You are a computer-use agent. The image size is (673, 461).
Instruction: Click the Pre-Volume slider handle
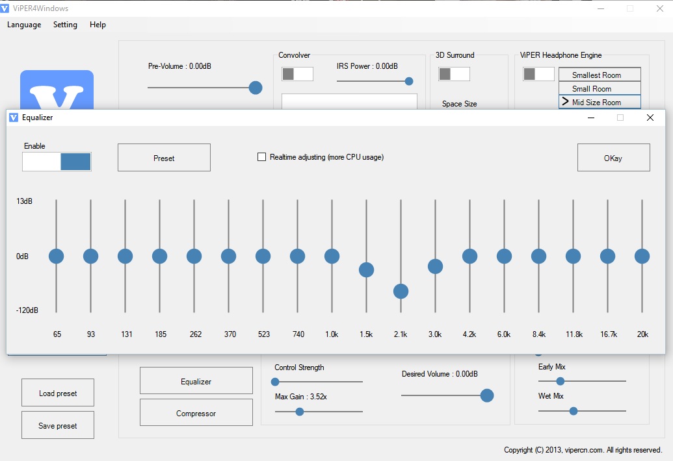[x=256, y=88]
